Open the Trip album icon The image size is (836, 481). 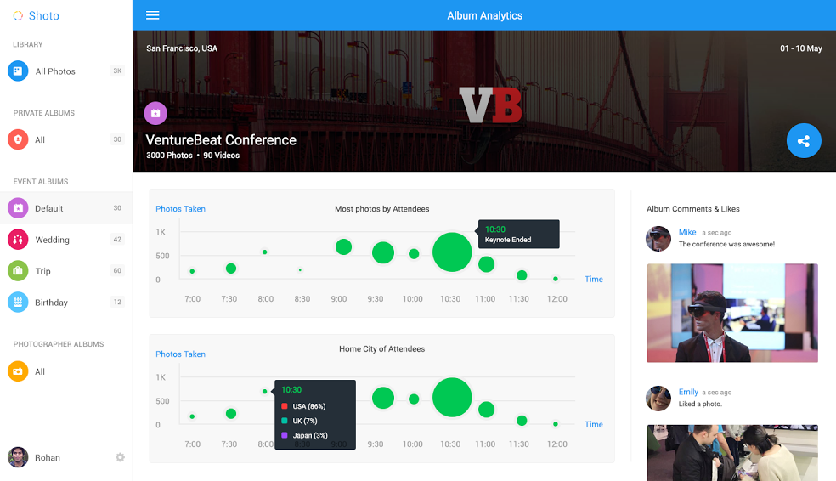coord(18,271)
